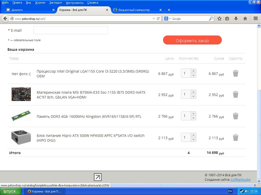Click the horizontal scrollbar right arrow

[x=255, y=185]
